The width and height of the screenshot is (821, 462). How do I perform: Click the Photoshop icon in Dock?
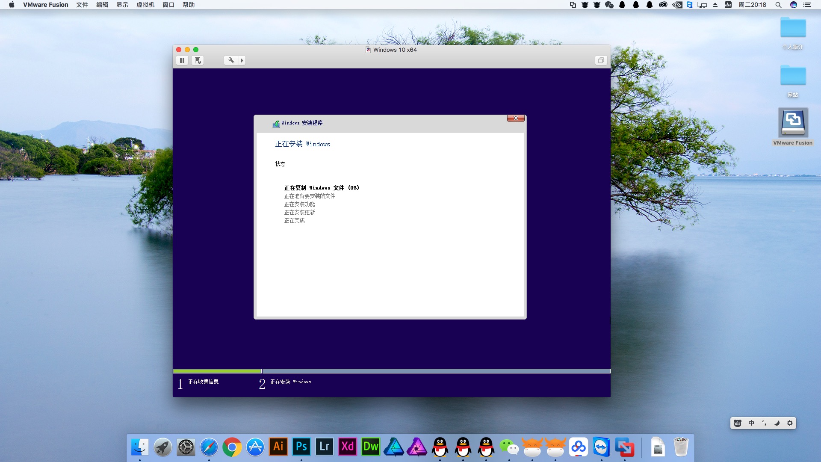point(301,447)
